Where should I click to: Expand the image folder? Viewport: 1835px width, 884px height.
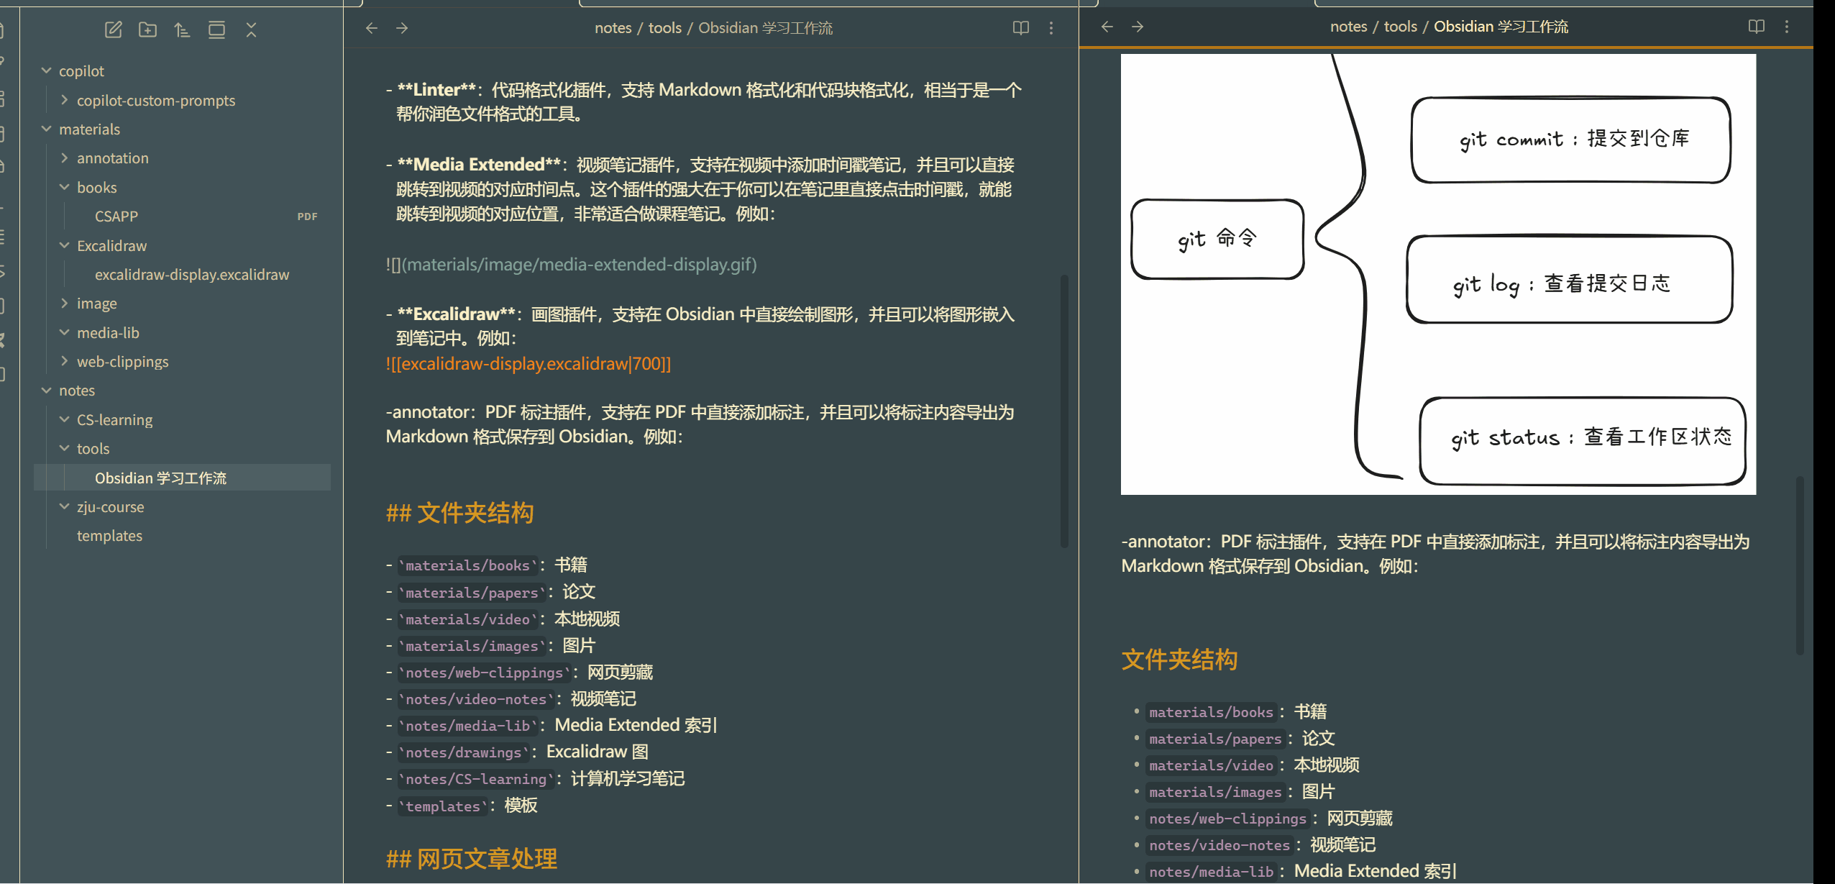(x=65, y=303)
